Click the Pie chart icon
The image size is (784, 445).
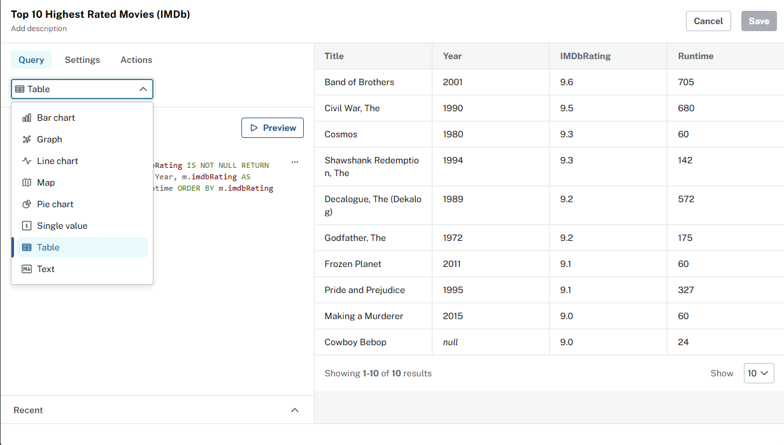[x=27, y=204]
